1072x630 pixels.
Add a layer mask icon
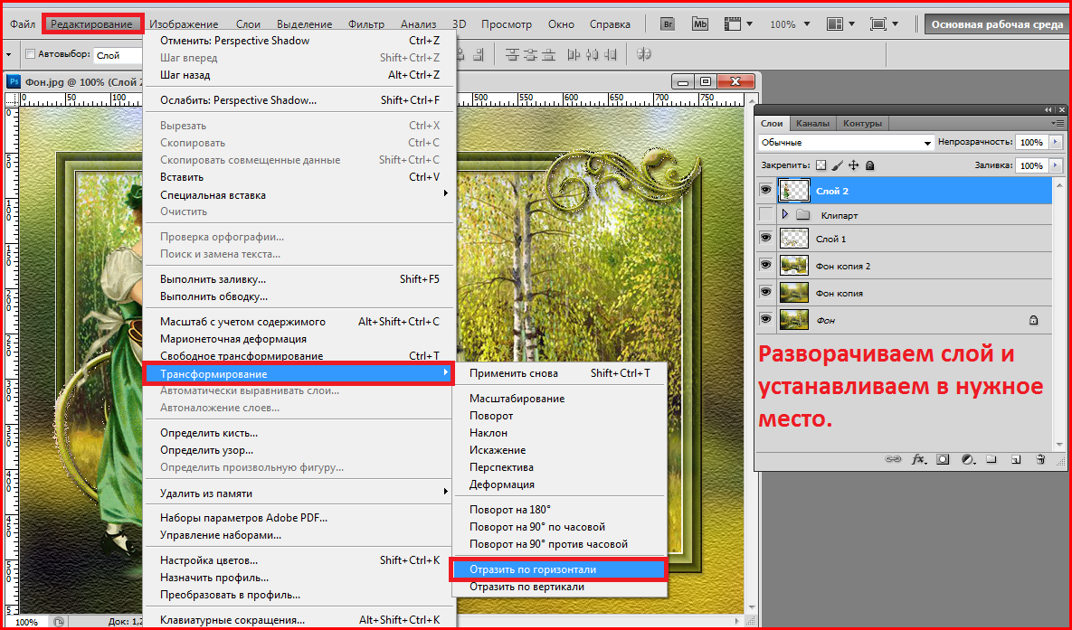943,459
